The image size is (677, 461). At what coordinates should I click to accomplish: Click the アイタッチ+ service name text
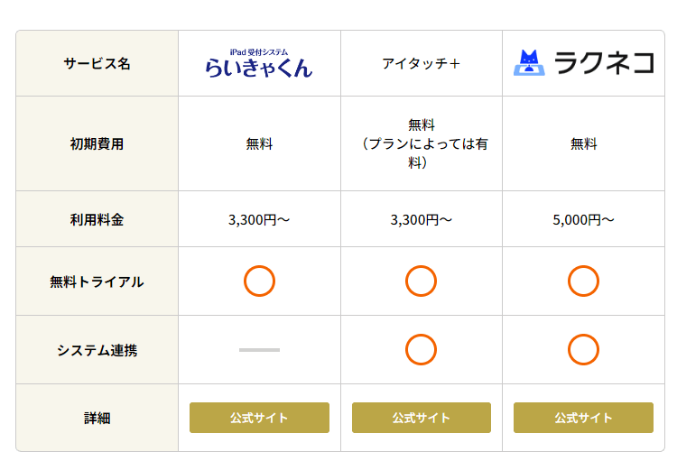click(421, 64)
